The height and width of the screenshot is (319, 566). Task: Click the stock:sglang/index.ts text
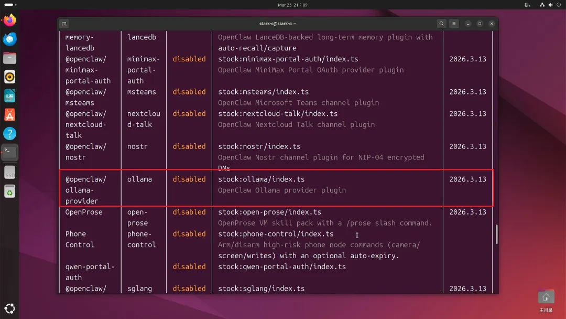point(262,288)
